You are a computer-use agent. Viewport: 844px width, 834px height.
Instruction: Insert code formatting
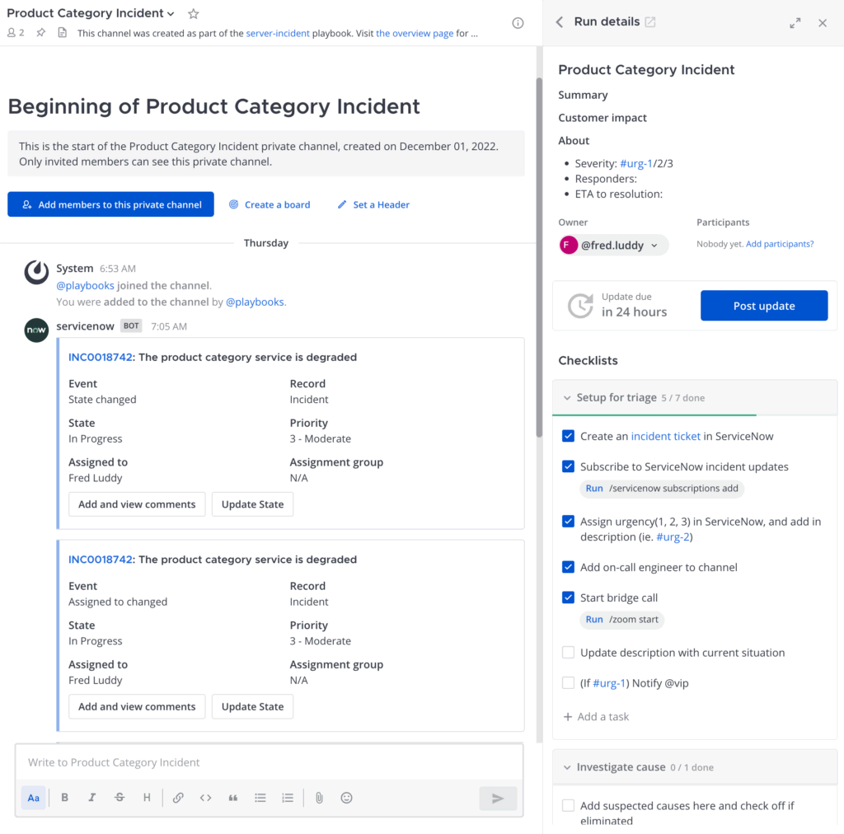click(205, 798)
